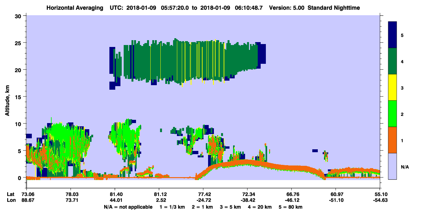Click longitude value '-54.63'
This screenshot has height=216, width=422.
(x=380, y=200)
